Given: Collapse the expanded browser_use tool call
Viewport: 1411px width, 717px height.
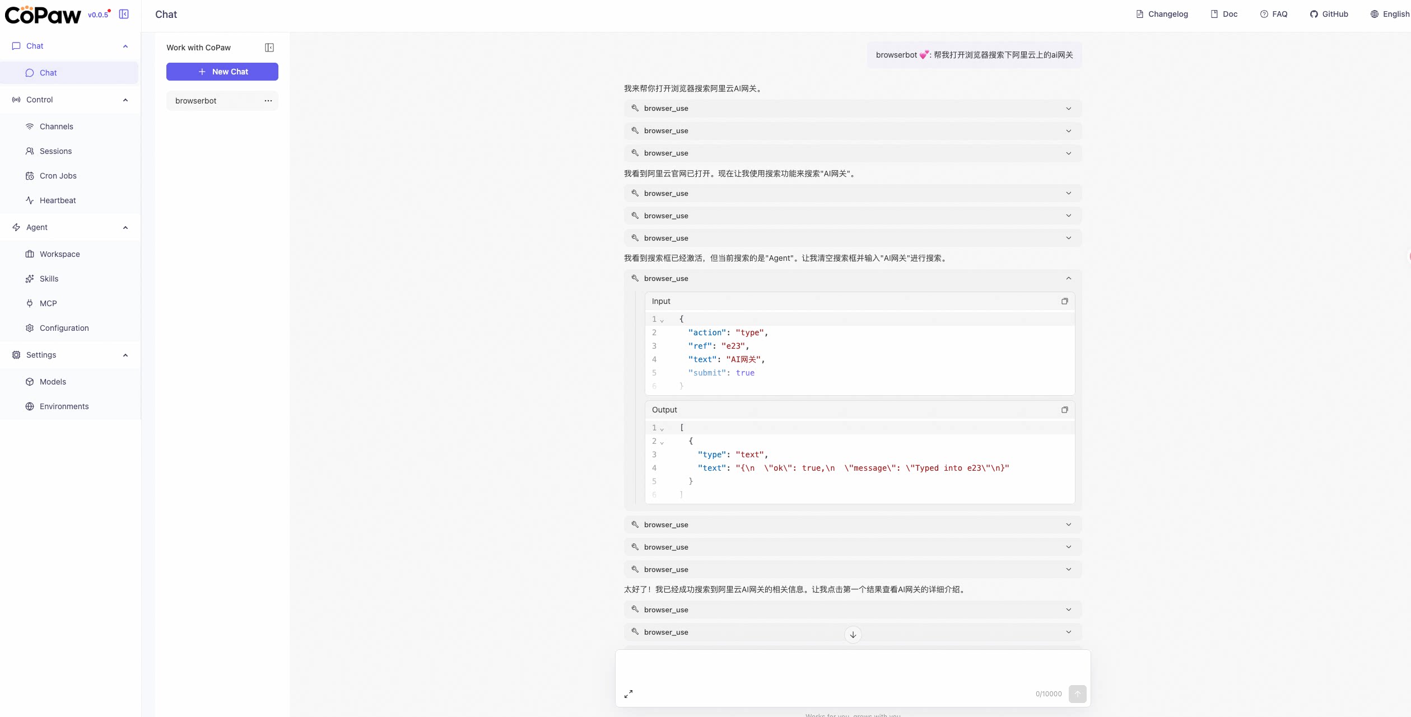Looking at the screenshot, I should click(x=1068, y=278).
